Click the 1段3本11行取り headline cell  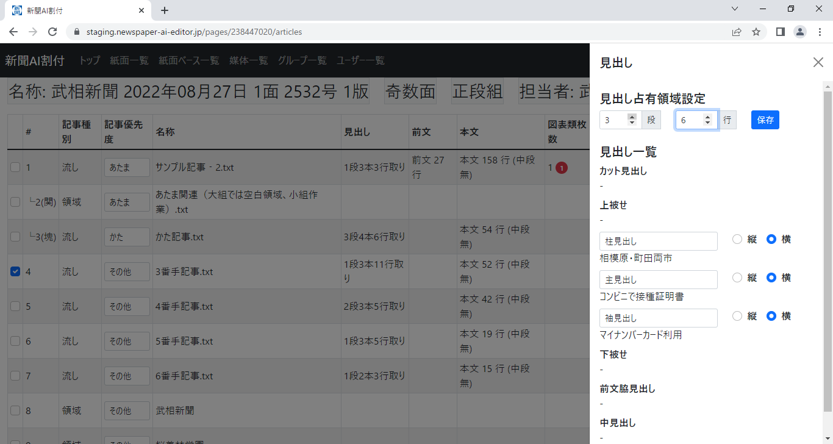coord(374,271)
